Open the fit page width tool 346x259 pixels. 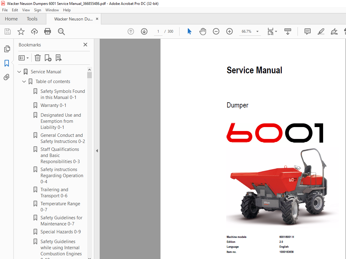[270, 31]
